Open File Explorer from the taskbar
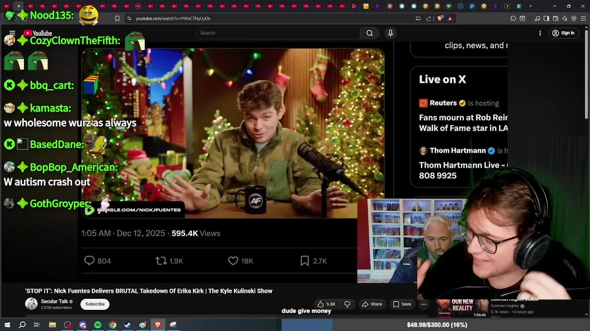 [53, 325]
